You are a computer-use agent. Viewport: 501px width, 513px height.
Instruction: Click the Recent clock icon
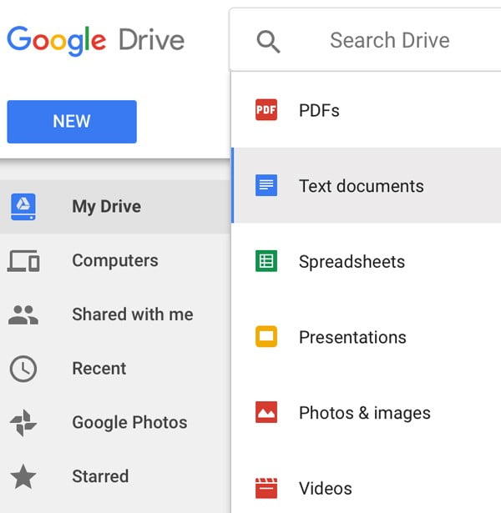click(x=23, y=369)
